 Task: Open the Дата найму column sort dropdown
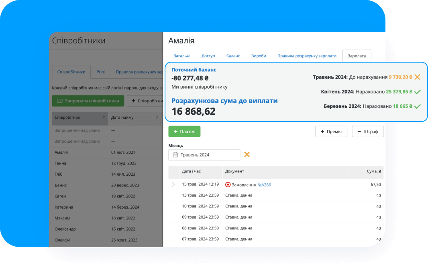click(x=157, y=118)
